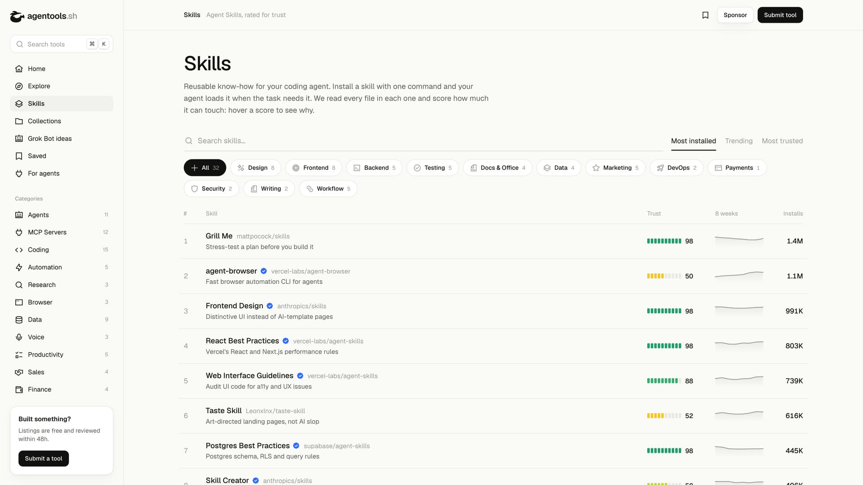Click the magnifier icon in the Search skills field

189,141
